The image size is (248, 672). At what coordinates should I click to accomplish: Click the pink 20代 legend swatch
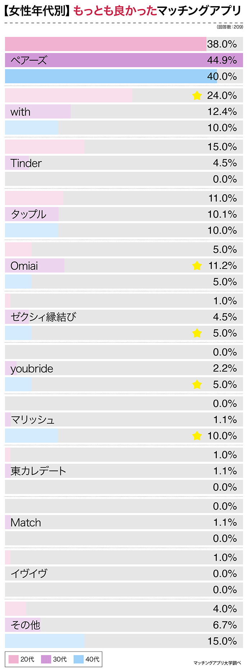coord(13,659)
